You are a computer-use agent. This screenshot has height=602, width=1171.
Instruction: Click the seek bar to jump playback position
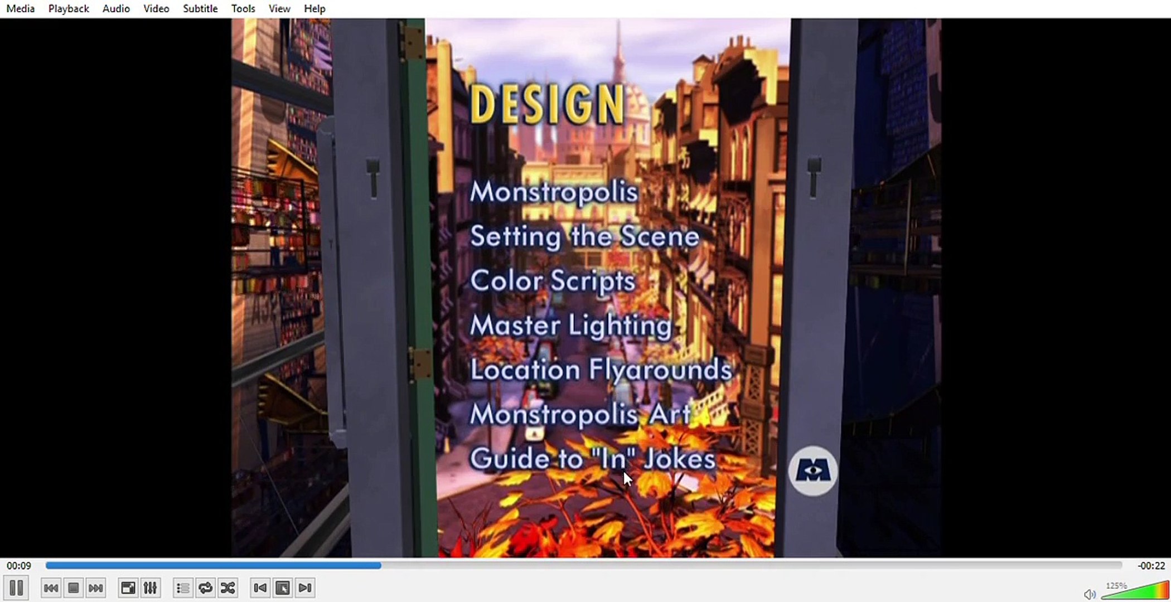[x=558, y=565]
